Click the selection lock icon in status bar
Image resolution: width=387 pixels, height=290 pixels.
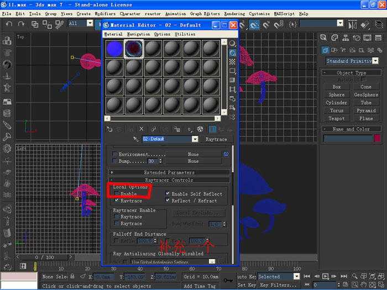72,276
